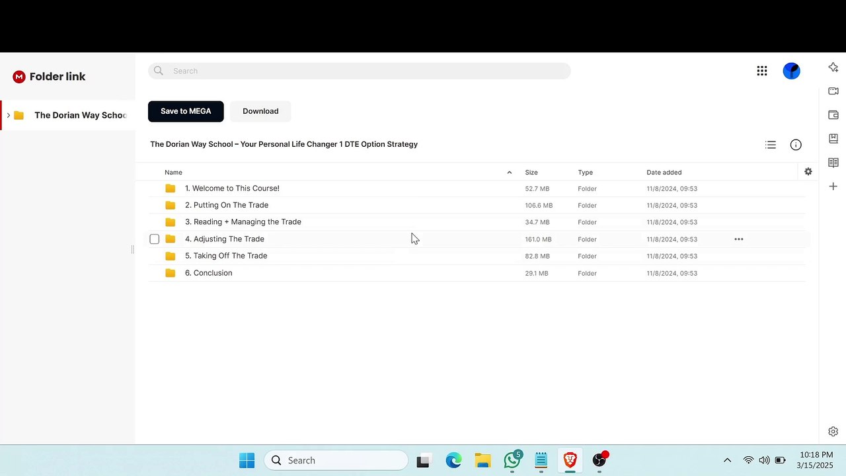
Task: Expand The Dorian Way School tree node
Action: click(x=9, y=116)
